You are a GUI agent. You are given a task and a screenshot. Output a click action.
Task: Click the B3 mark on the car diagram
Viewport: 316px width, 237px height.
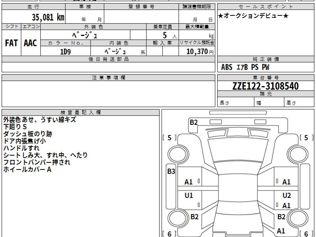tap(171, 171)
